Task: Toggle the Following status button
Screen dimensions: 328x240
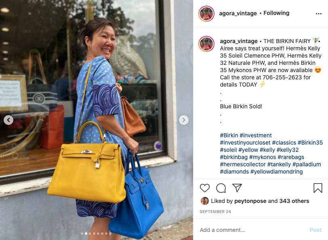Action: [x=276, y=13]
